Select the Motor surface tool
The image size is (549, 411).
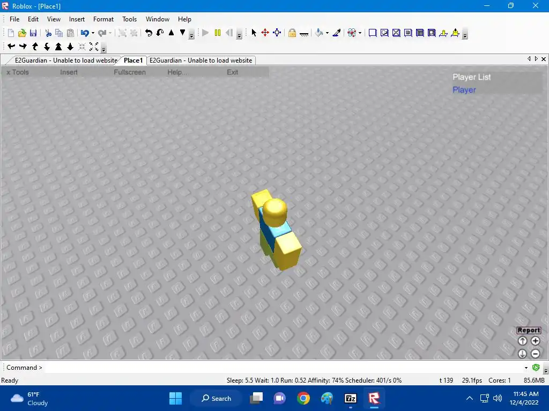pos(455,33)
